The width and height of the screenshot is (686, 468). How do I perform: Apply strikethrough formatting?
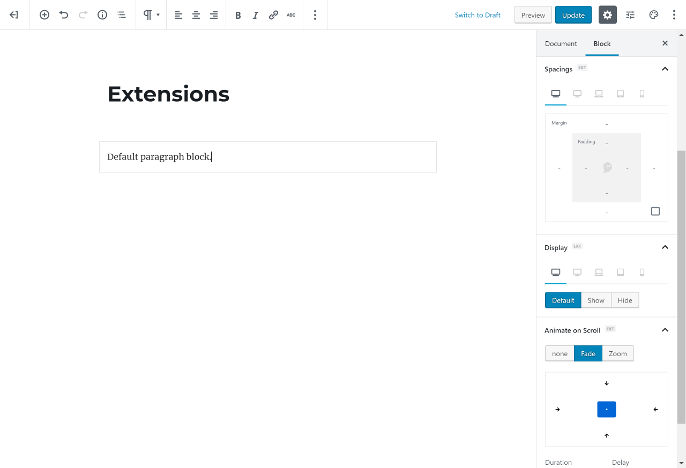[x=291, y=15]
